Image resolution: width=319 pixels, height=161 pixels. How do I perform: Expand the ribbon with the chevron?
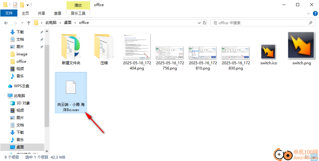[309, 14]
